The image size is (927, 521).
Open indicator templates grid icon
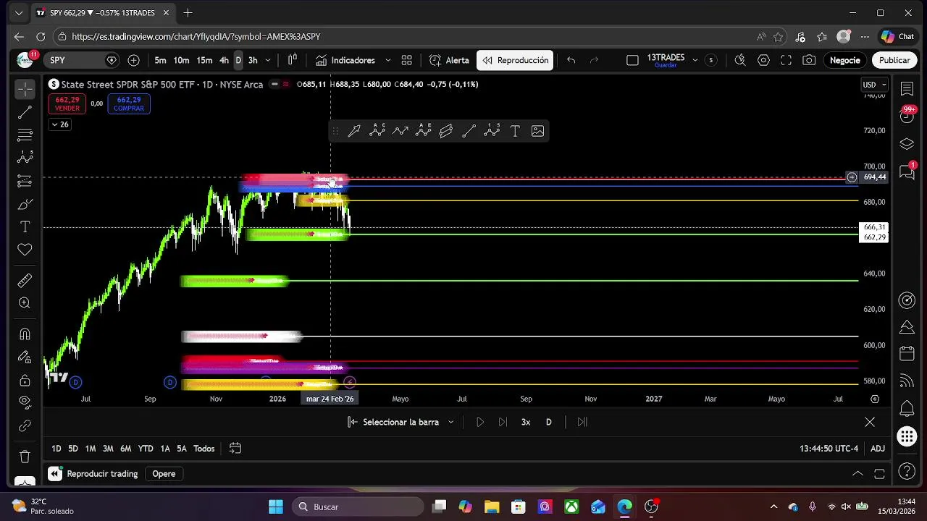coord(406,60)
